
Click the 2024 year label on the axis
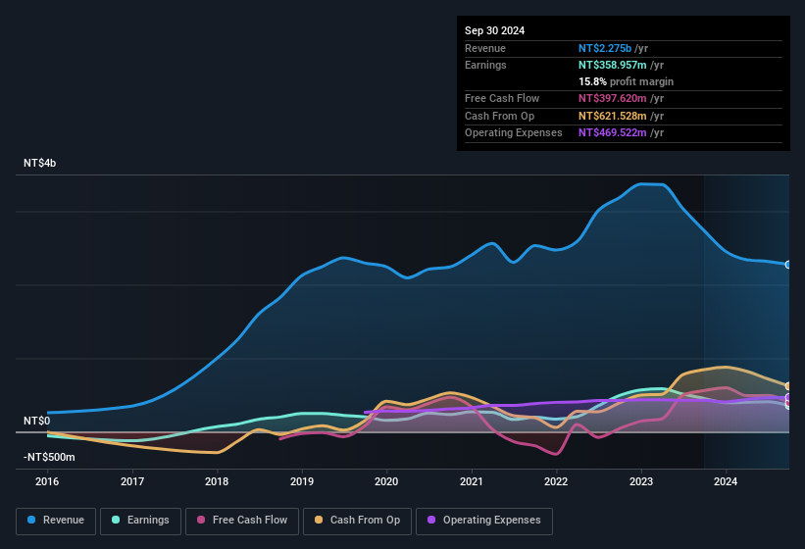(x=726, y=481)
